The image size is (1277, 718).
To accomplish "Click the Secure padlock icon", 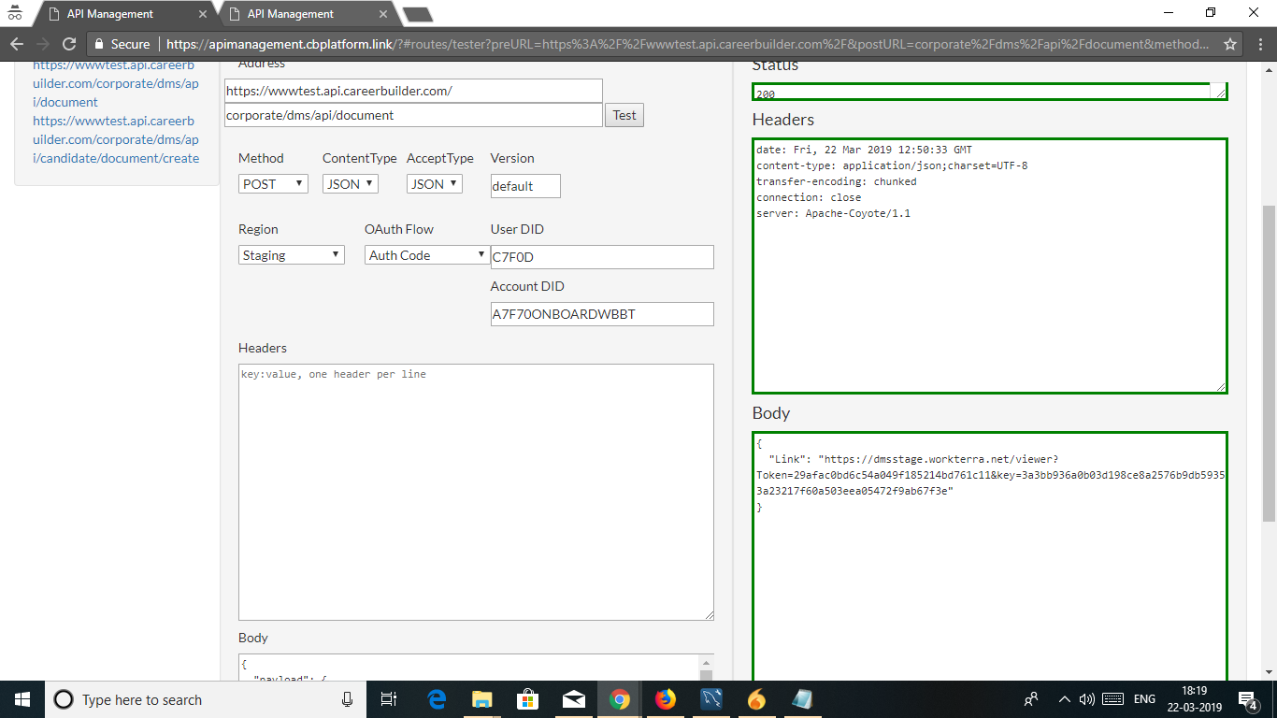I will point(99,44).
